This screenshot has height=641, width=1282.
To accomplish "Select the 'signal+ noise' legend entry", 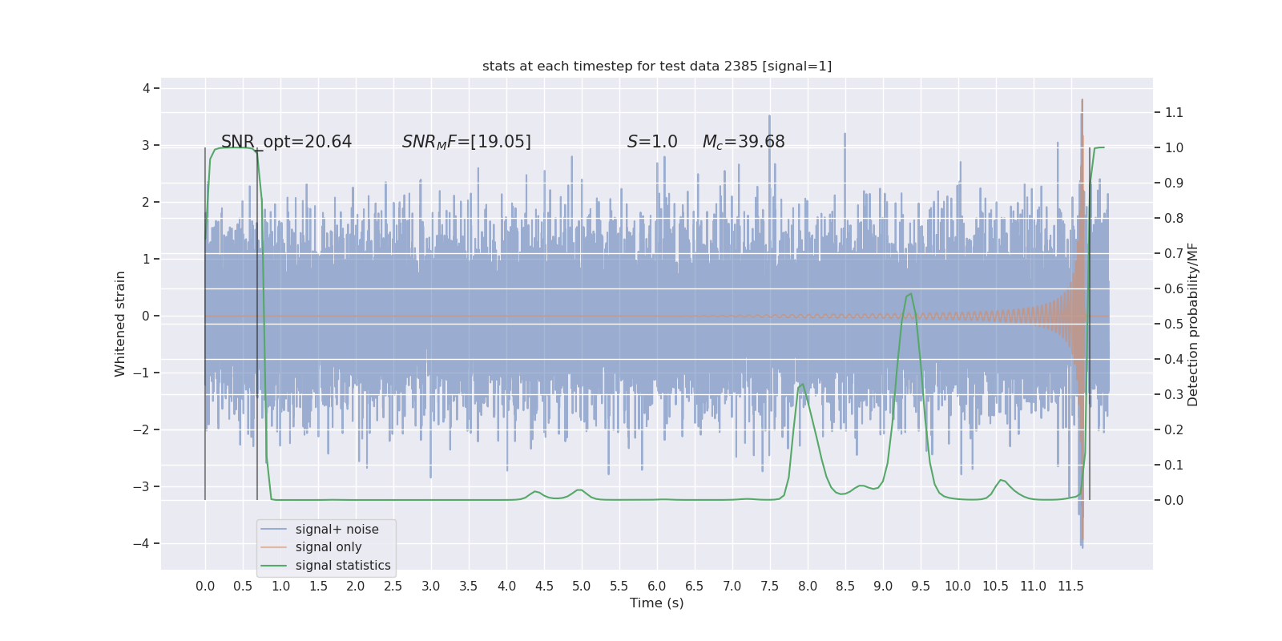I will [x=337, y=529].
